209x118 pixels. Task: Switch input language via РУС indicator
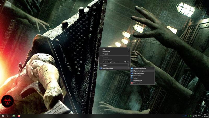point(199,116)
